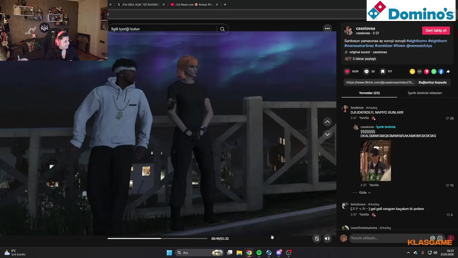Click the video progress bar
This screenshot has width=458, height=258.
click(157, 238)
